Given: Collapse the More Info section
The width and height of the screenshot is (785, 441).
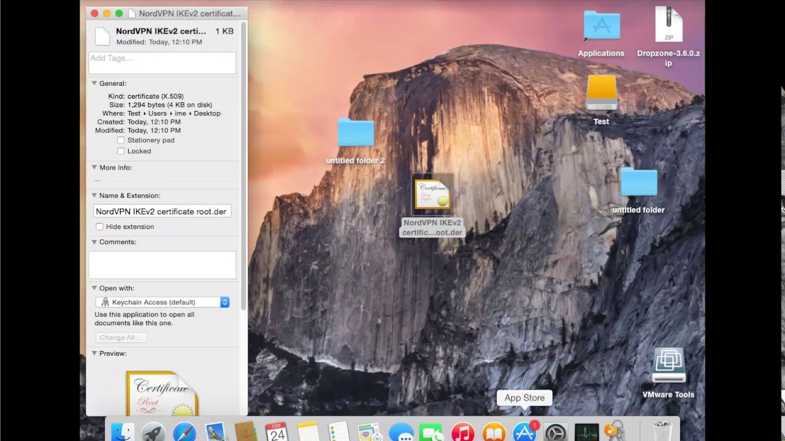Looking at the screenshot, I should 94,167.
